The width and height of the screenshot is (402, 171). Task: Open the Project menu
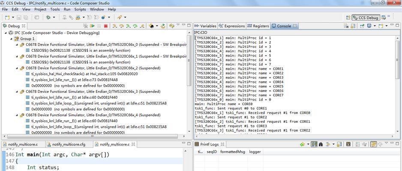pyautogui.click(x=40, y=9)
